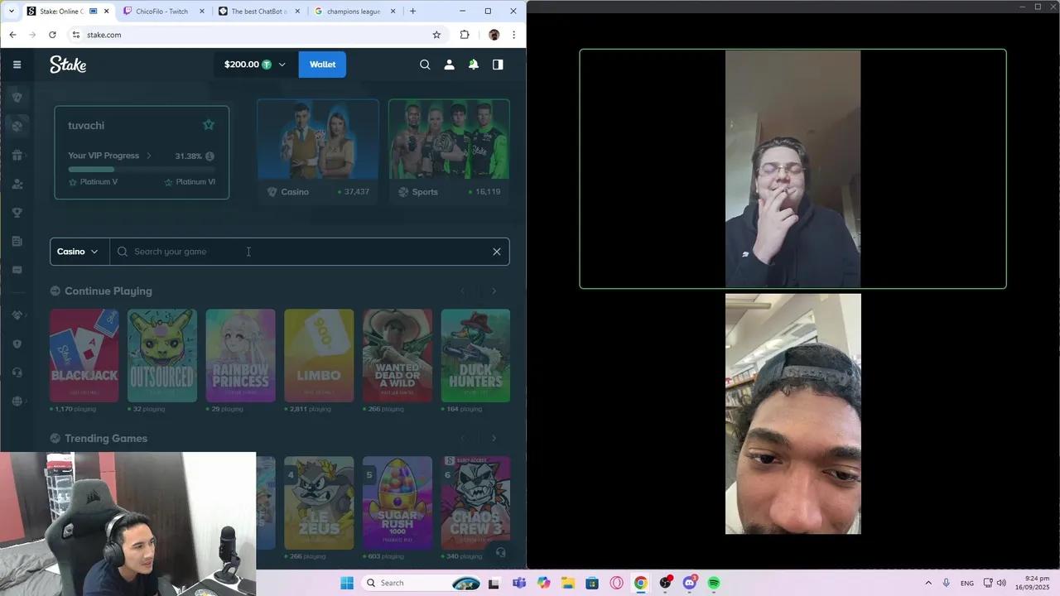Open Casino section in Stake sidebar
1060x596 pixels.
coord(17,97)
